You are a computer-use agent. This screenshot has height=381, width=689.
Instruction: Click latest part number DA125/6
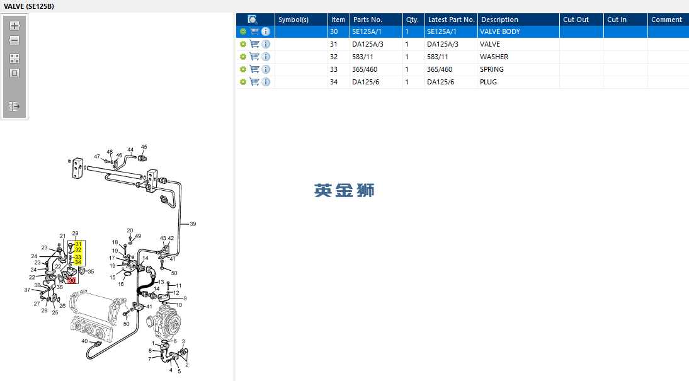(x=441, y=82)
